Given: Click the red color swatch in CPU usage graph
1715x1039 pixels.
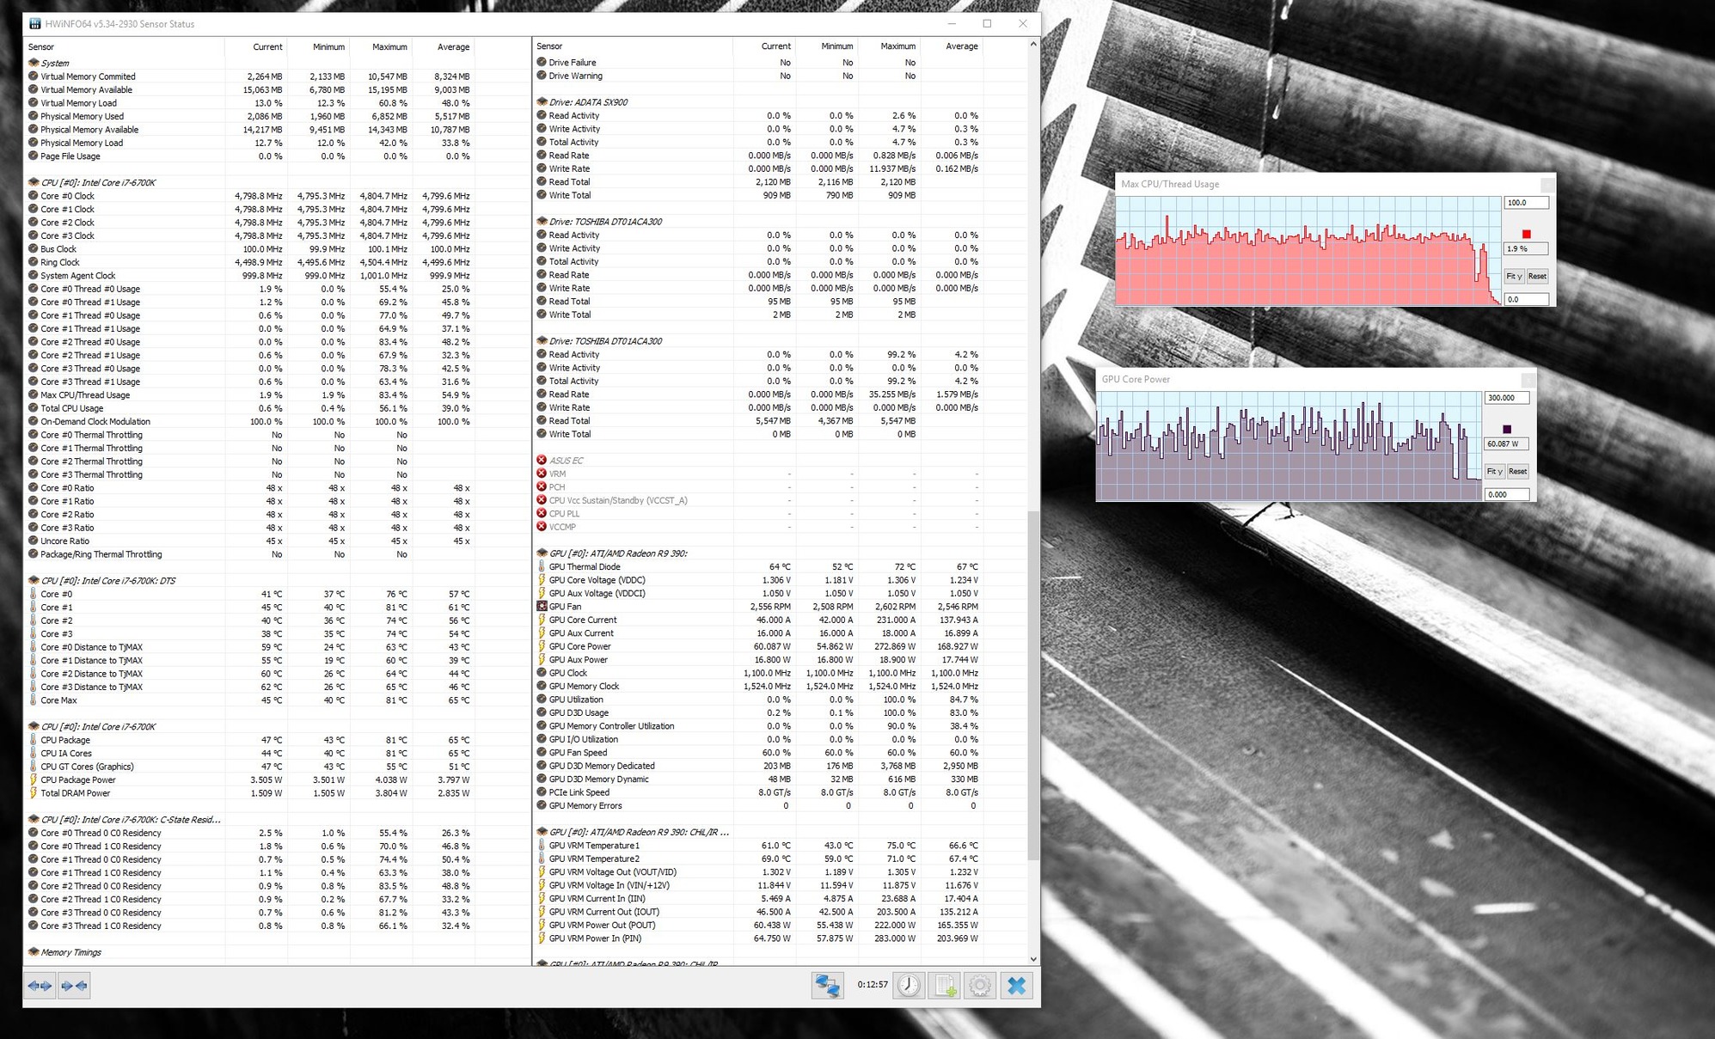Looking at the screenshot, I should tap(1527, 234).
